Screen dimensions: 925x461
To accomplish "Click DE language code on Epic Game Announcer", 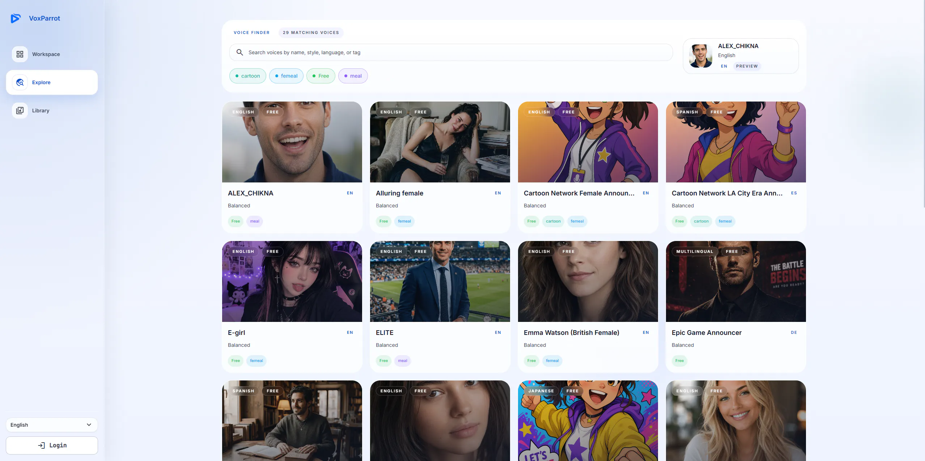I will 794,332.
